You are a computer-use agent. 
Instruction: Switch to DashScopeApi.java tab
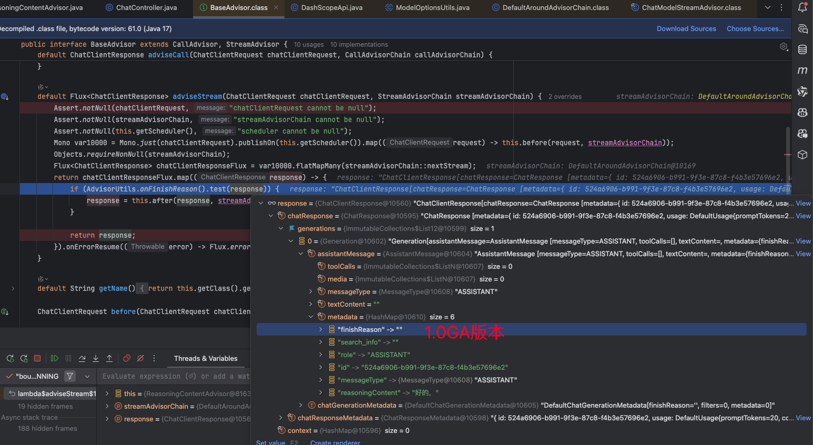327,7
